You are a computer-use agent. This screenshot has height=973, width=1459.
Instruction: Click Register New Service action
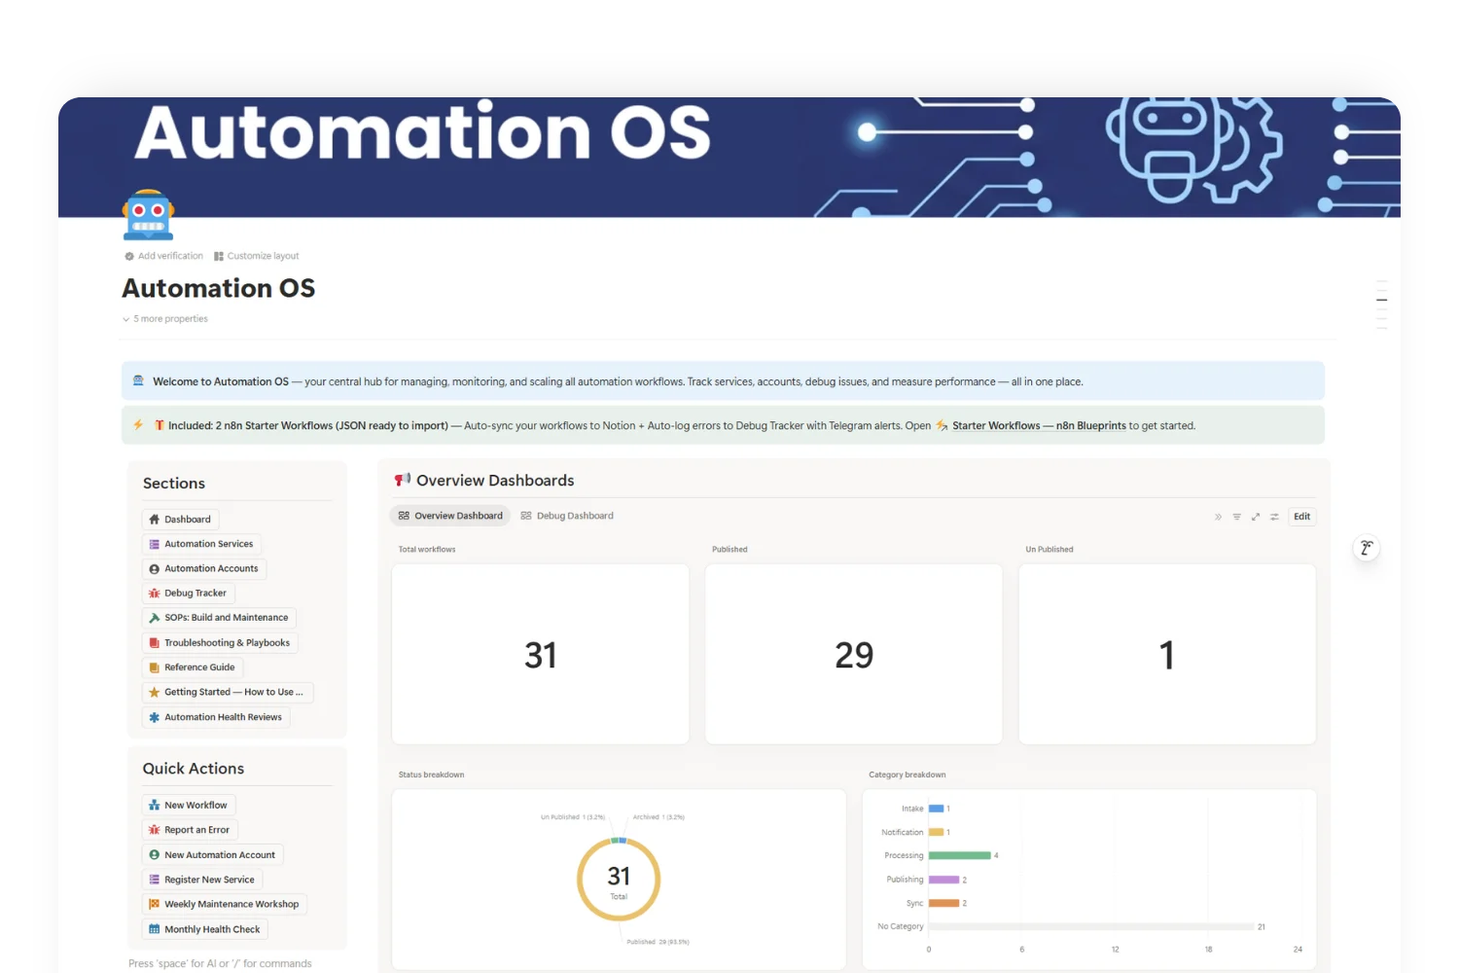click(x=202, y=880)
